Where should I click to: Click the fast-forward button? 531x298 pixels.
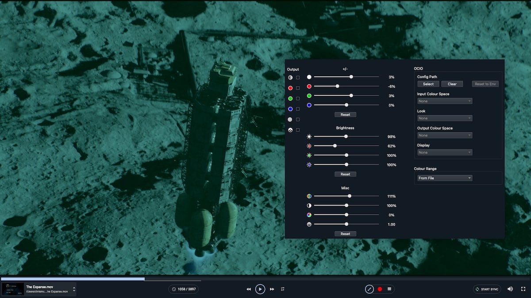(x=272, y=289)
